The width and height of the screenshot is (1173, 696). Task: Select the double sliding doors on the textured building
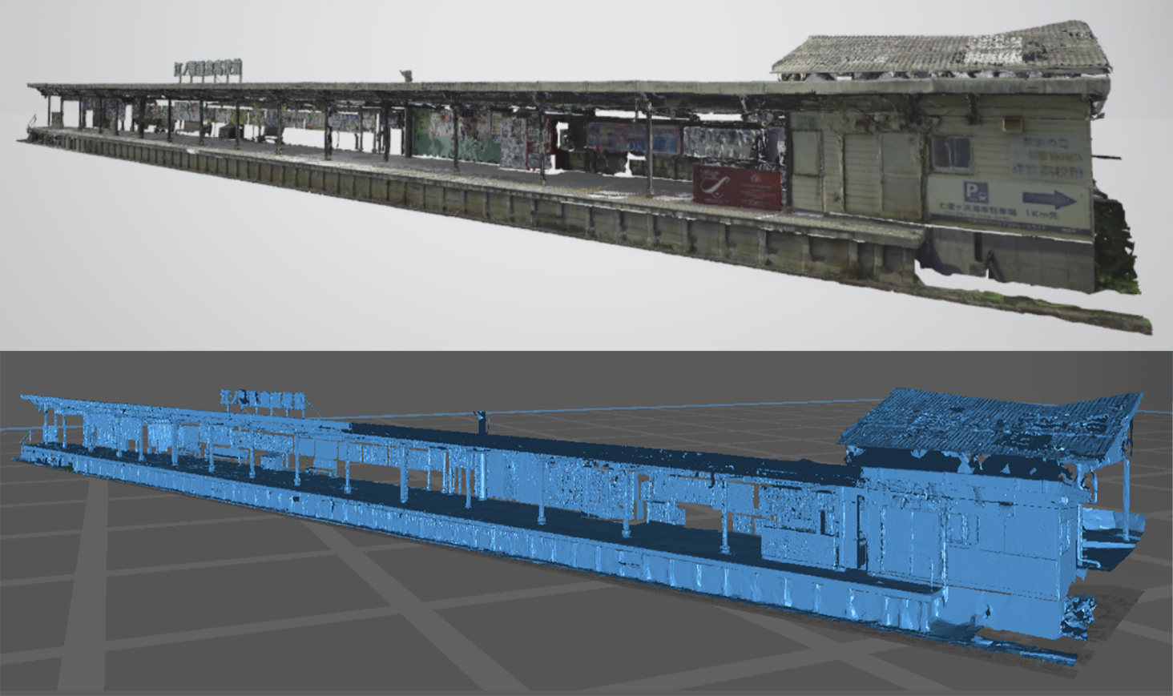pyautogui.click(x=860, y=171)
